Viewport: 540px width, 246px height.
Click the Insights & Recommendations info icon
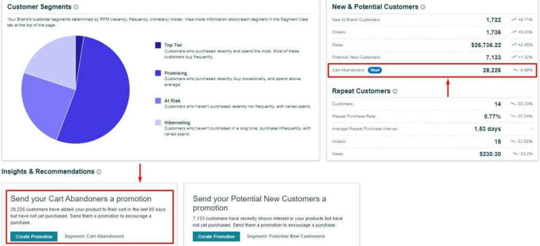99,172
